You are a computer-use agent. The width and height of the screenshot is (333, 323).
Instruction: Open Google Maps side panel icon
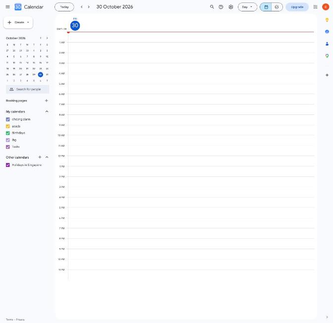point(327,56)
